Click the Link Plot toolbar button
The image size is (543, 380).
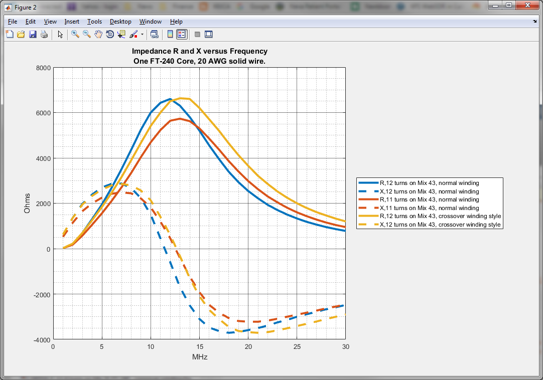(x=155, y=34)
